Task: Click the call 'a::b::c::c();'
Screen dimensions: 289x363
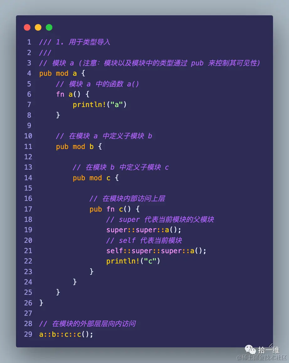Action: tap(66, 334)
